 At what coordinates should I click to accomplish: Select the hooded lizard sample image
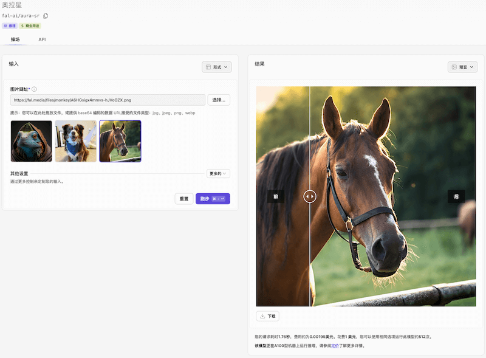tap(31, 141)
